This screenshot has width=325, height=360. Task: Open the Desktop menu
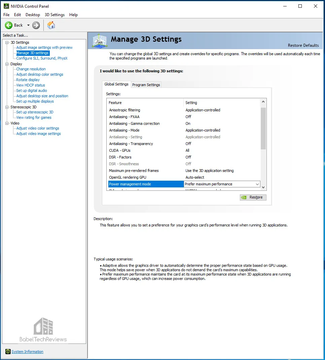33,15
